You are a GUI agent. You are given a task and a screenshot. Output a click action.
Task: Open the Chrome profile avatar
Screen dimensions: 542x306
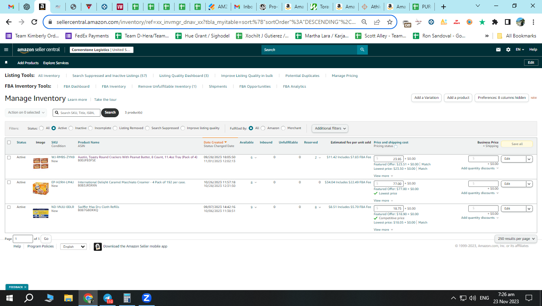click(520, 22)
